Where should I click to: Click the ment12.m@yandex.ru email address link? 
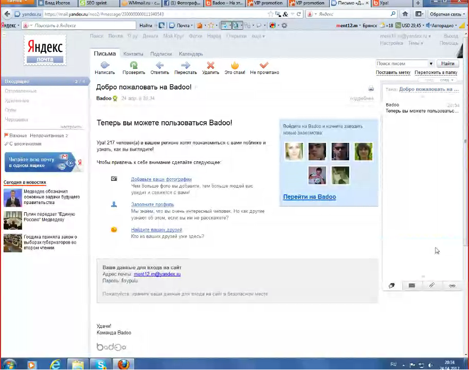(x=157, y=274)
